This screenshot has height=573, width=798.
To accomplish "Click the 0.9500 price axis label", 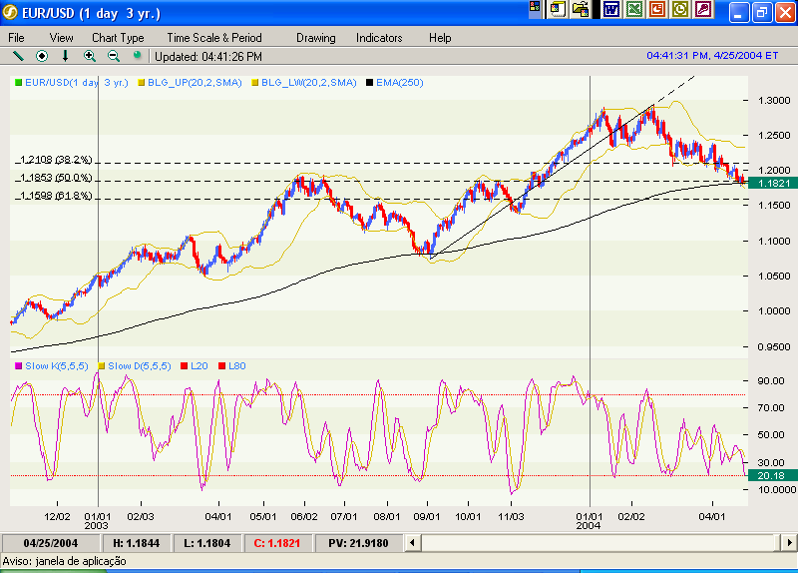I will coord(774,346).
